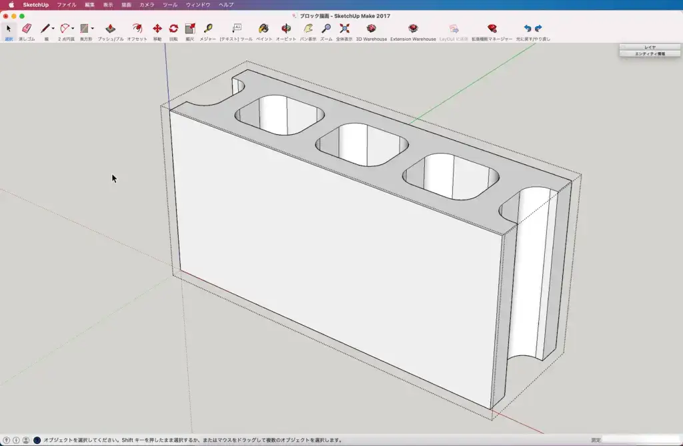
Task: Open the SketchUp application menu
Action: pos(36,5)
